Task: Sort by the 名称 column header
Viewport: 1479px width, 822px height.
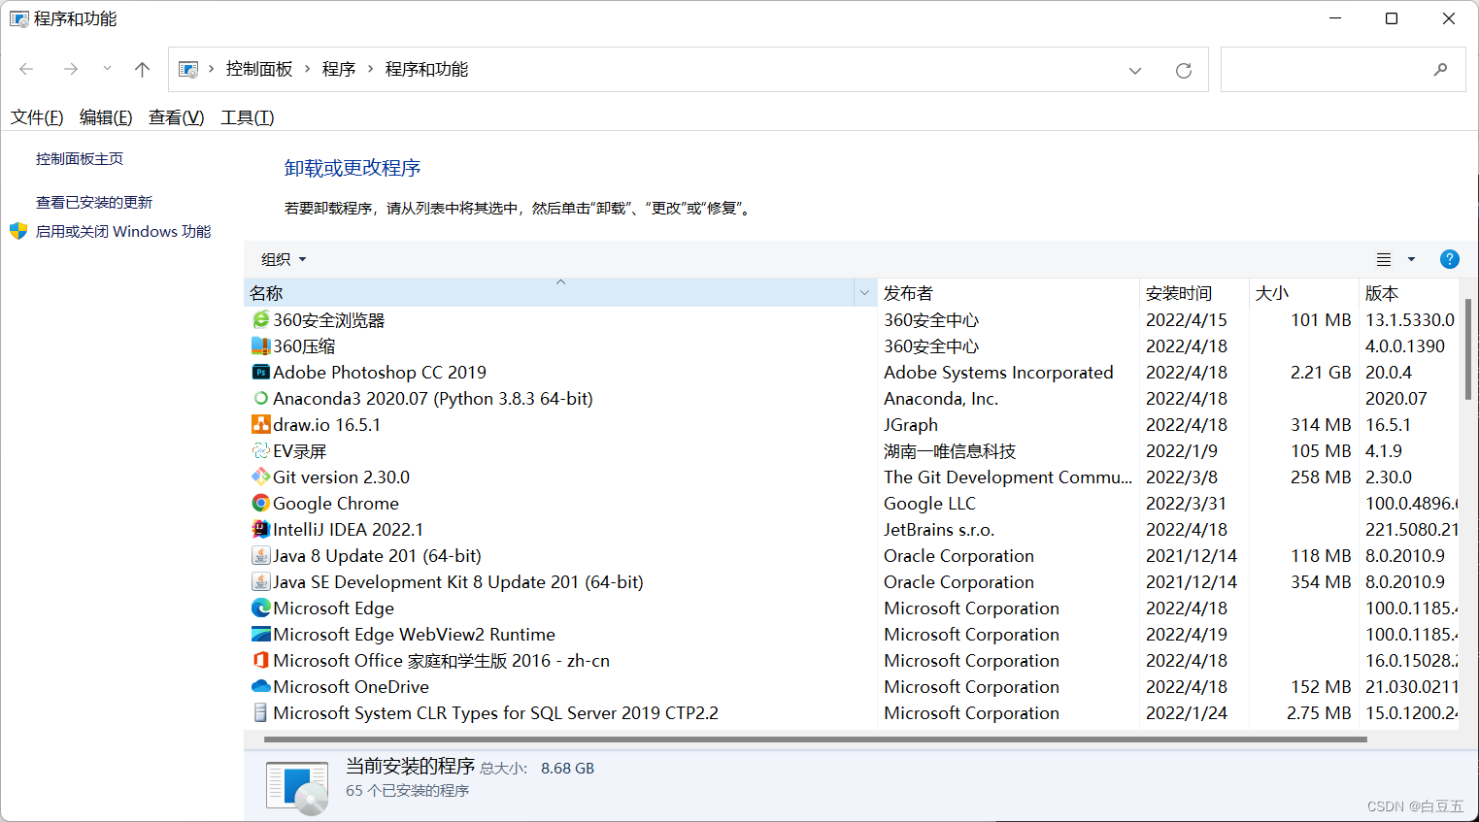Action: pyautogui.click(x=550, y=293)
